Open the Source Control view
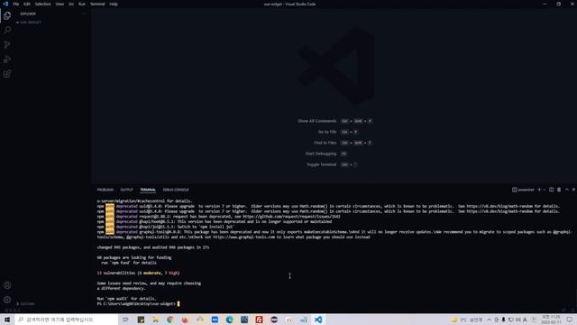This screenshot has height=325, width=577. click(7, 45)
